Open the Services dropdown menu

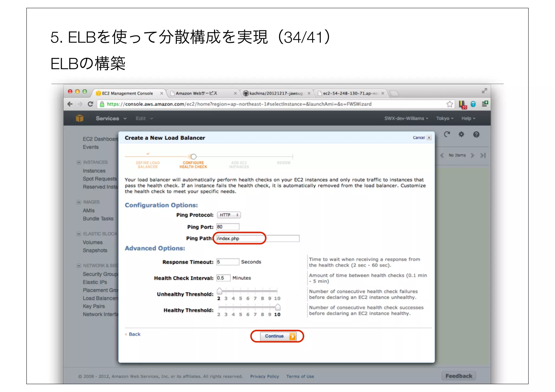click(x=111, y=118)
